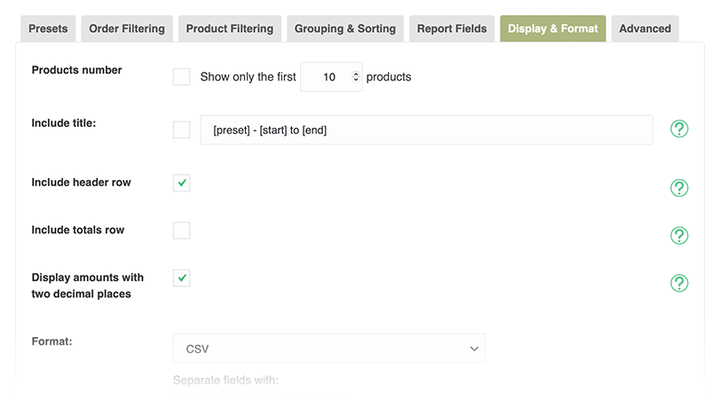
Task: Open the Order Filtering tab
Action: (127, 28)
